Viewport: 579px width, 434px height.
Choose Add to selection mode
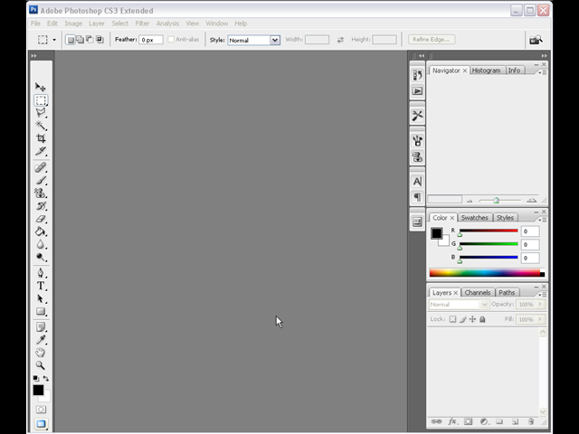tap(80, 40)
